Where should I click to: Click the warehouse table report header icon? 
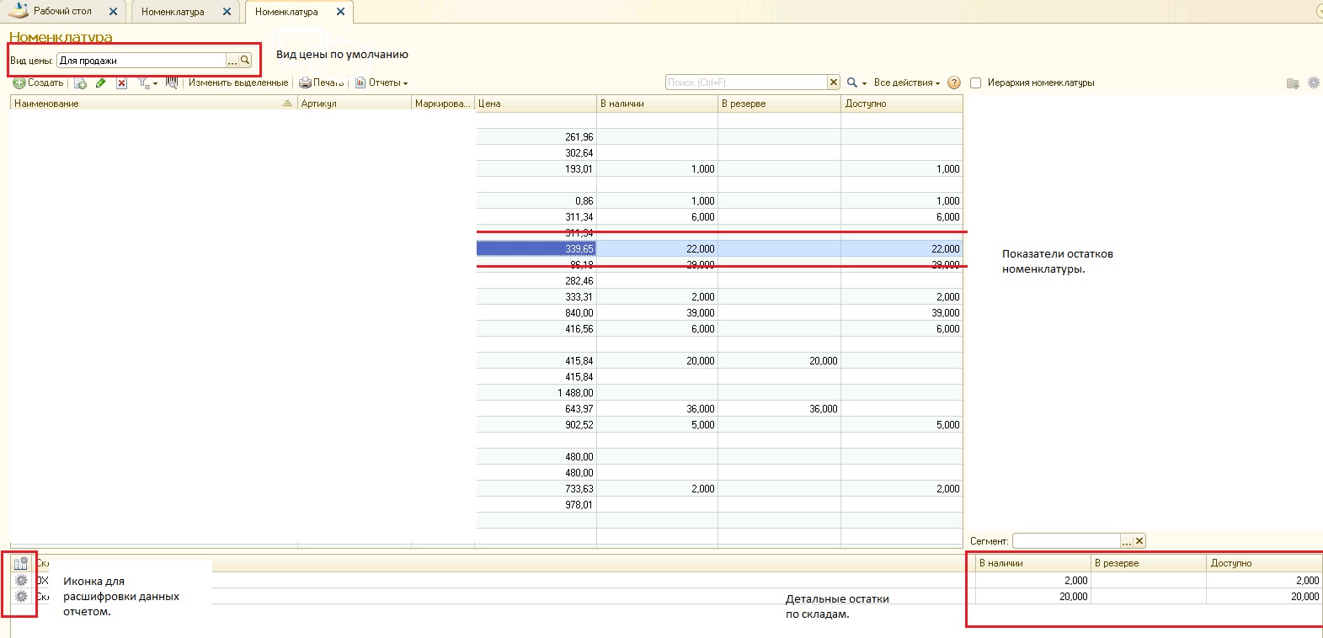point(21,563)
